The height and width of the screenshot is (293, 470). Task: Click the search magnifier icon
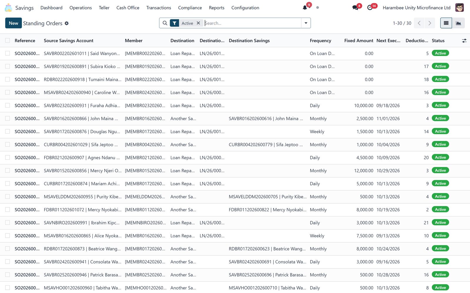[x=165, y=23]
